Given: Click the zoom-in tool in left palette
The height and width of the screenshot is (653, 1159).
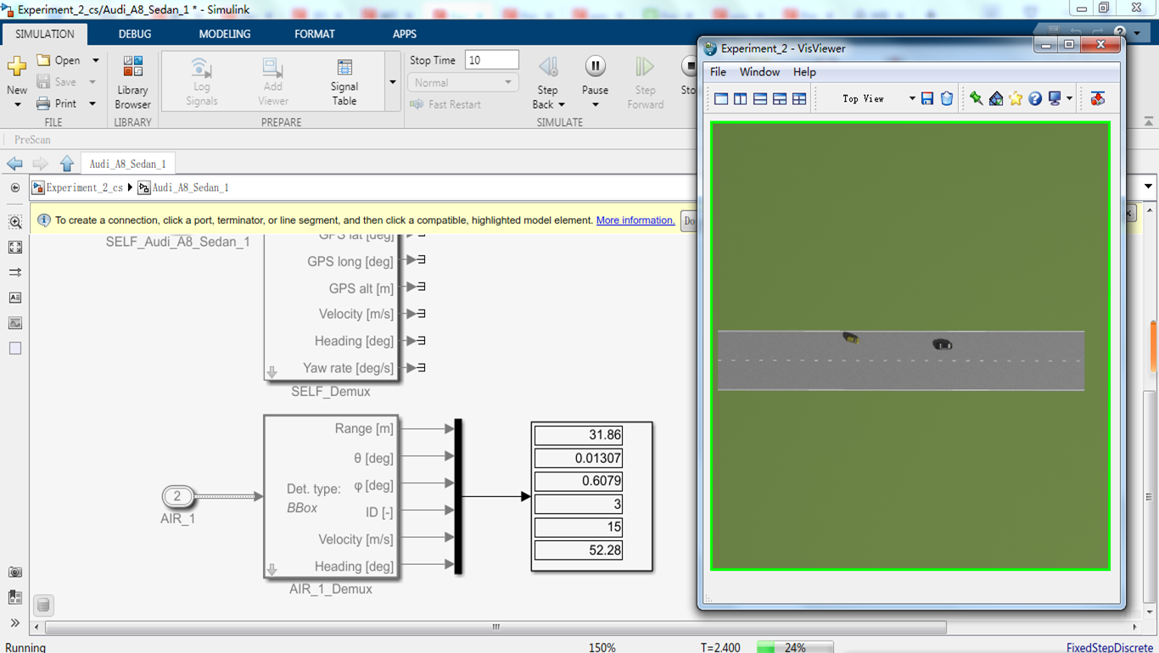Looking at the screenshot, I should (x=15, y=222).
